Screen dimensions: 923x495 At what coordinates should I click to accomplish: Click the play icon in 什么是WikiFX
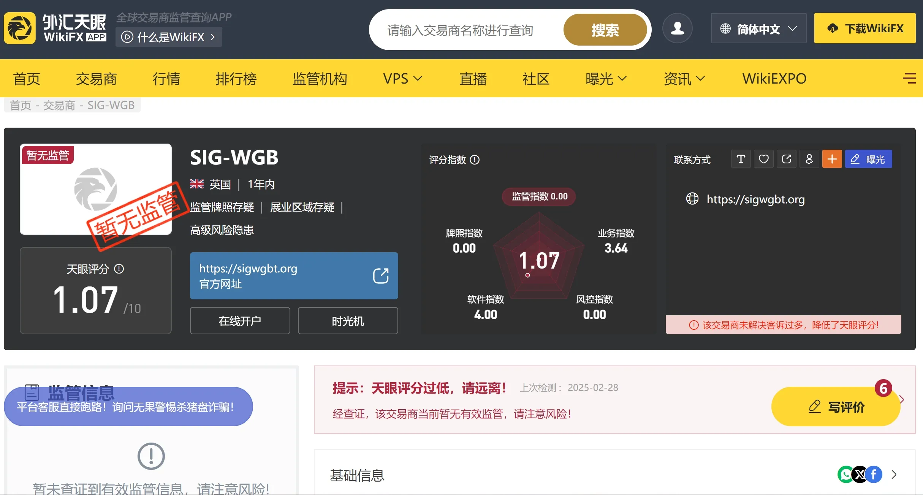click(127, 37)
